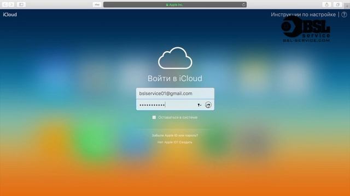Open the password key autofill dropdown

(x=199, y=105)
